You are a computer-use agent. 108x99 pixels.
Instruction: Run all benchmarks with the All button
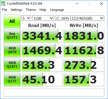coord(12,21)
